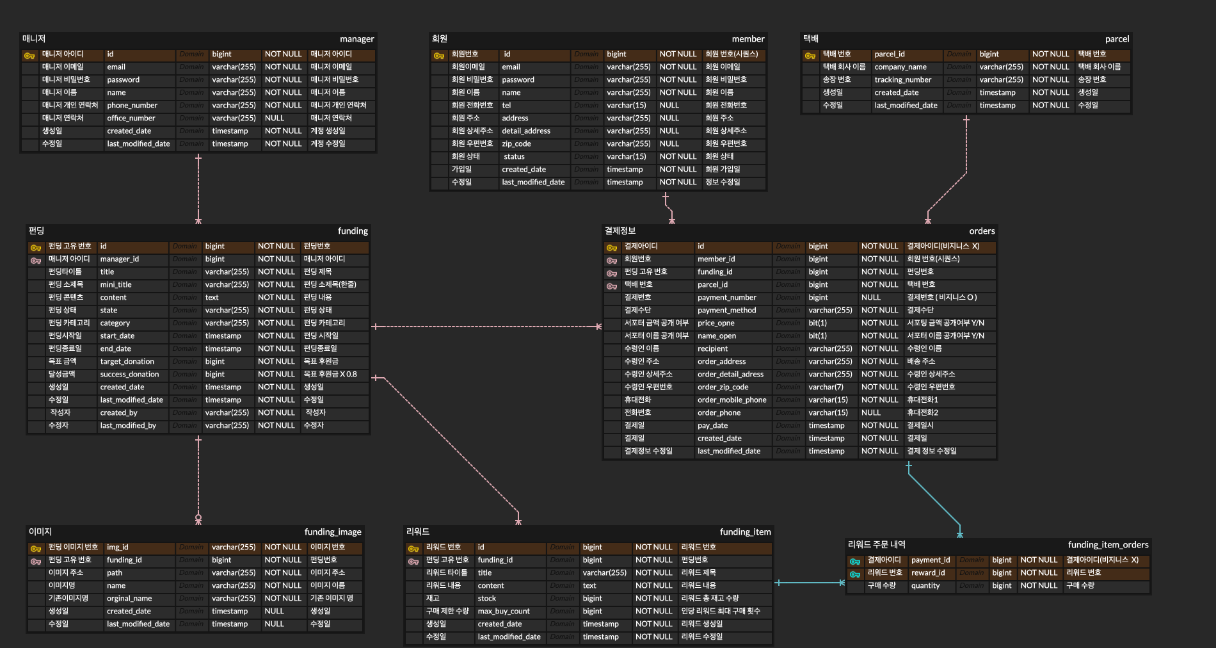Click the stock column in funding_item
This screenshot has width=1216, height=648.
pos(486,599)
